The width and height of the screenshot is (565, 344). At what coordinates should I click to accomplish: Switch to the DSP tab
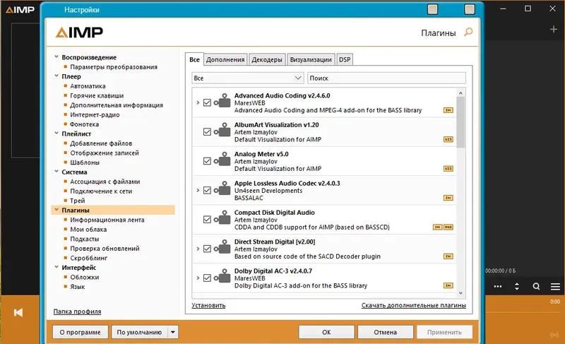(345, 60)
